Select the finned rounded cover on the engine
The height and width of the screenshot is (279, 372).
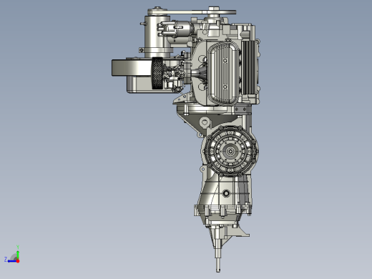(223, 73)
